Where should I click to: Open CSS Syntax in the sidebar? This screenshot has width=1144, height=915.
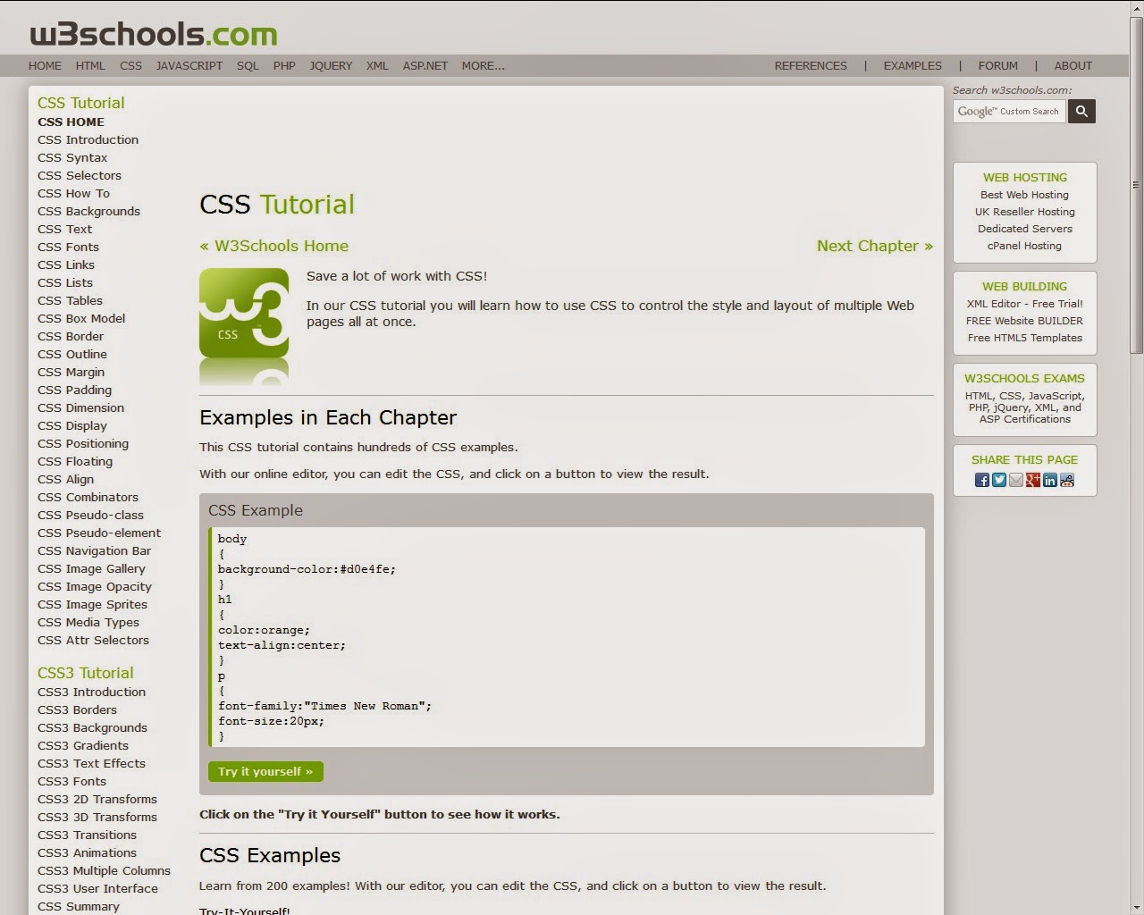tap(72, 157)
